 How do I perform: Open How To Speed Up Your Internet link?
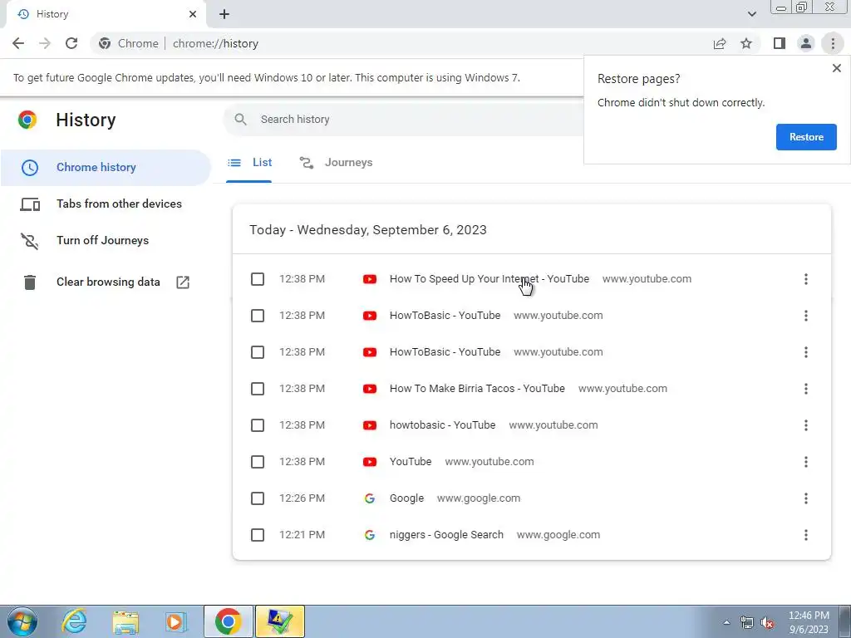coord(489,279)
